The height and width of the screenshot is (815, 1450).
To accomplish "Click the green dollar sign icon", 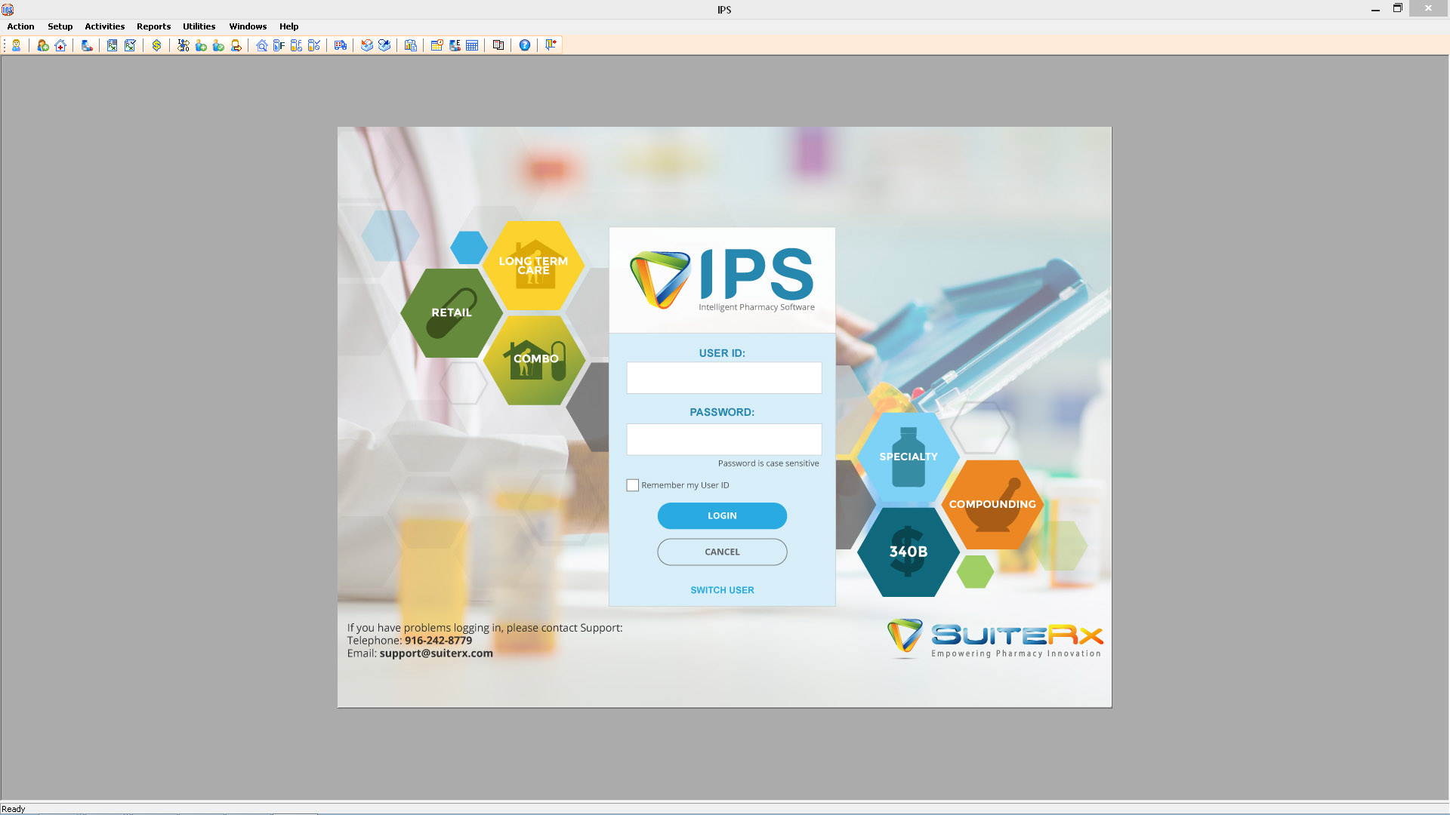I will tap(156, 45).
